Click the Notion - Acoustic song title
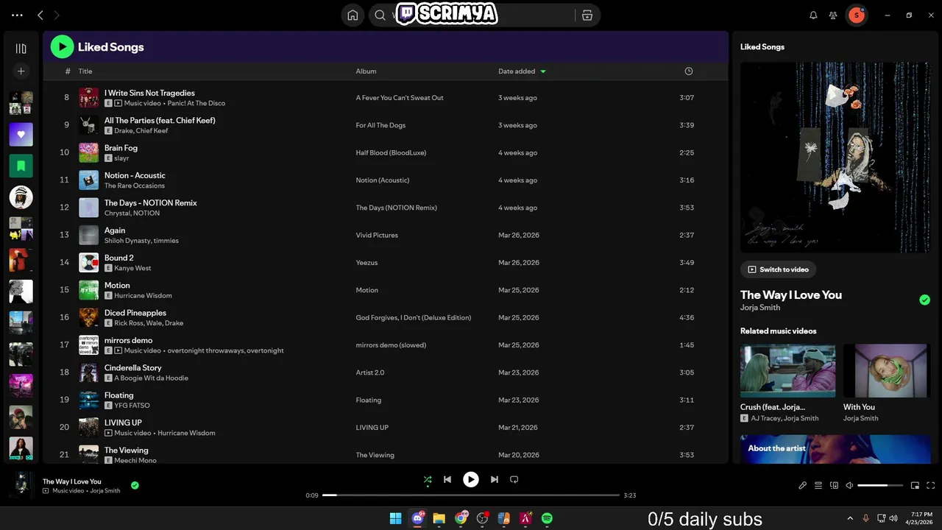Screen dimensions: 942x530 [x=135, y=175]
